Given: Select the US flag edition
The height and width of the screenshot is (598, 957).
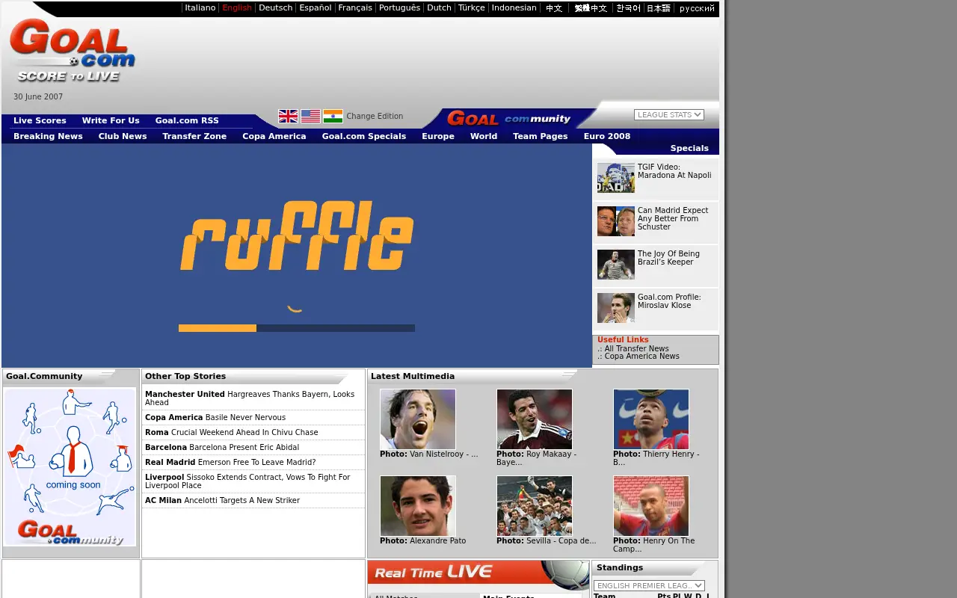Looking at the screenshot, I should (310, 116).
